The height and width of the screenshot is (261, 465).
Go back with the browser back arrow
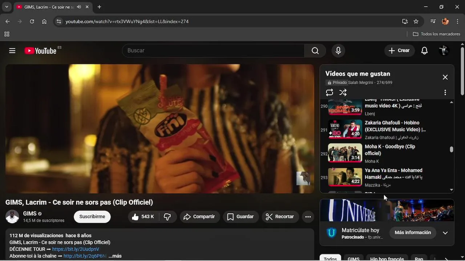point(8,21)
